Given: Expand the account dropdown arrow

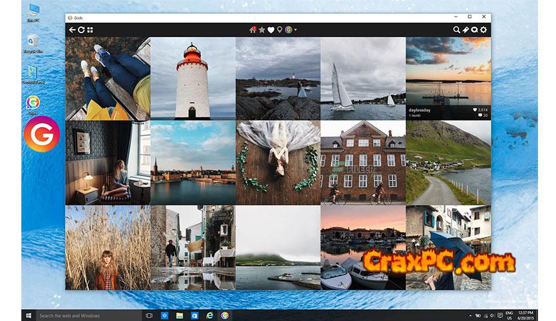Looking at the screenshot, I should pyautogui.click(x=295, y=30).
